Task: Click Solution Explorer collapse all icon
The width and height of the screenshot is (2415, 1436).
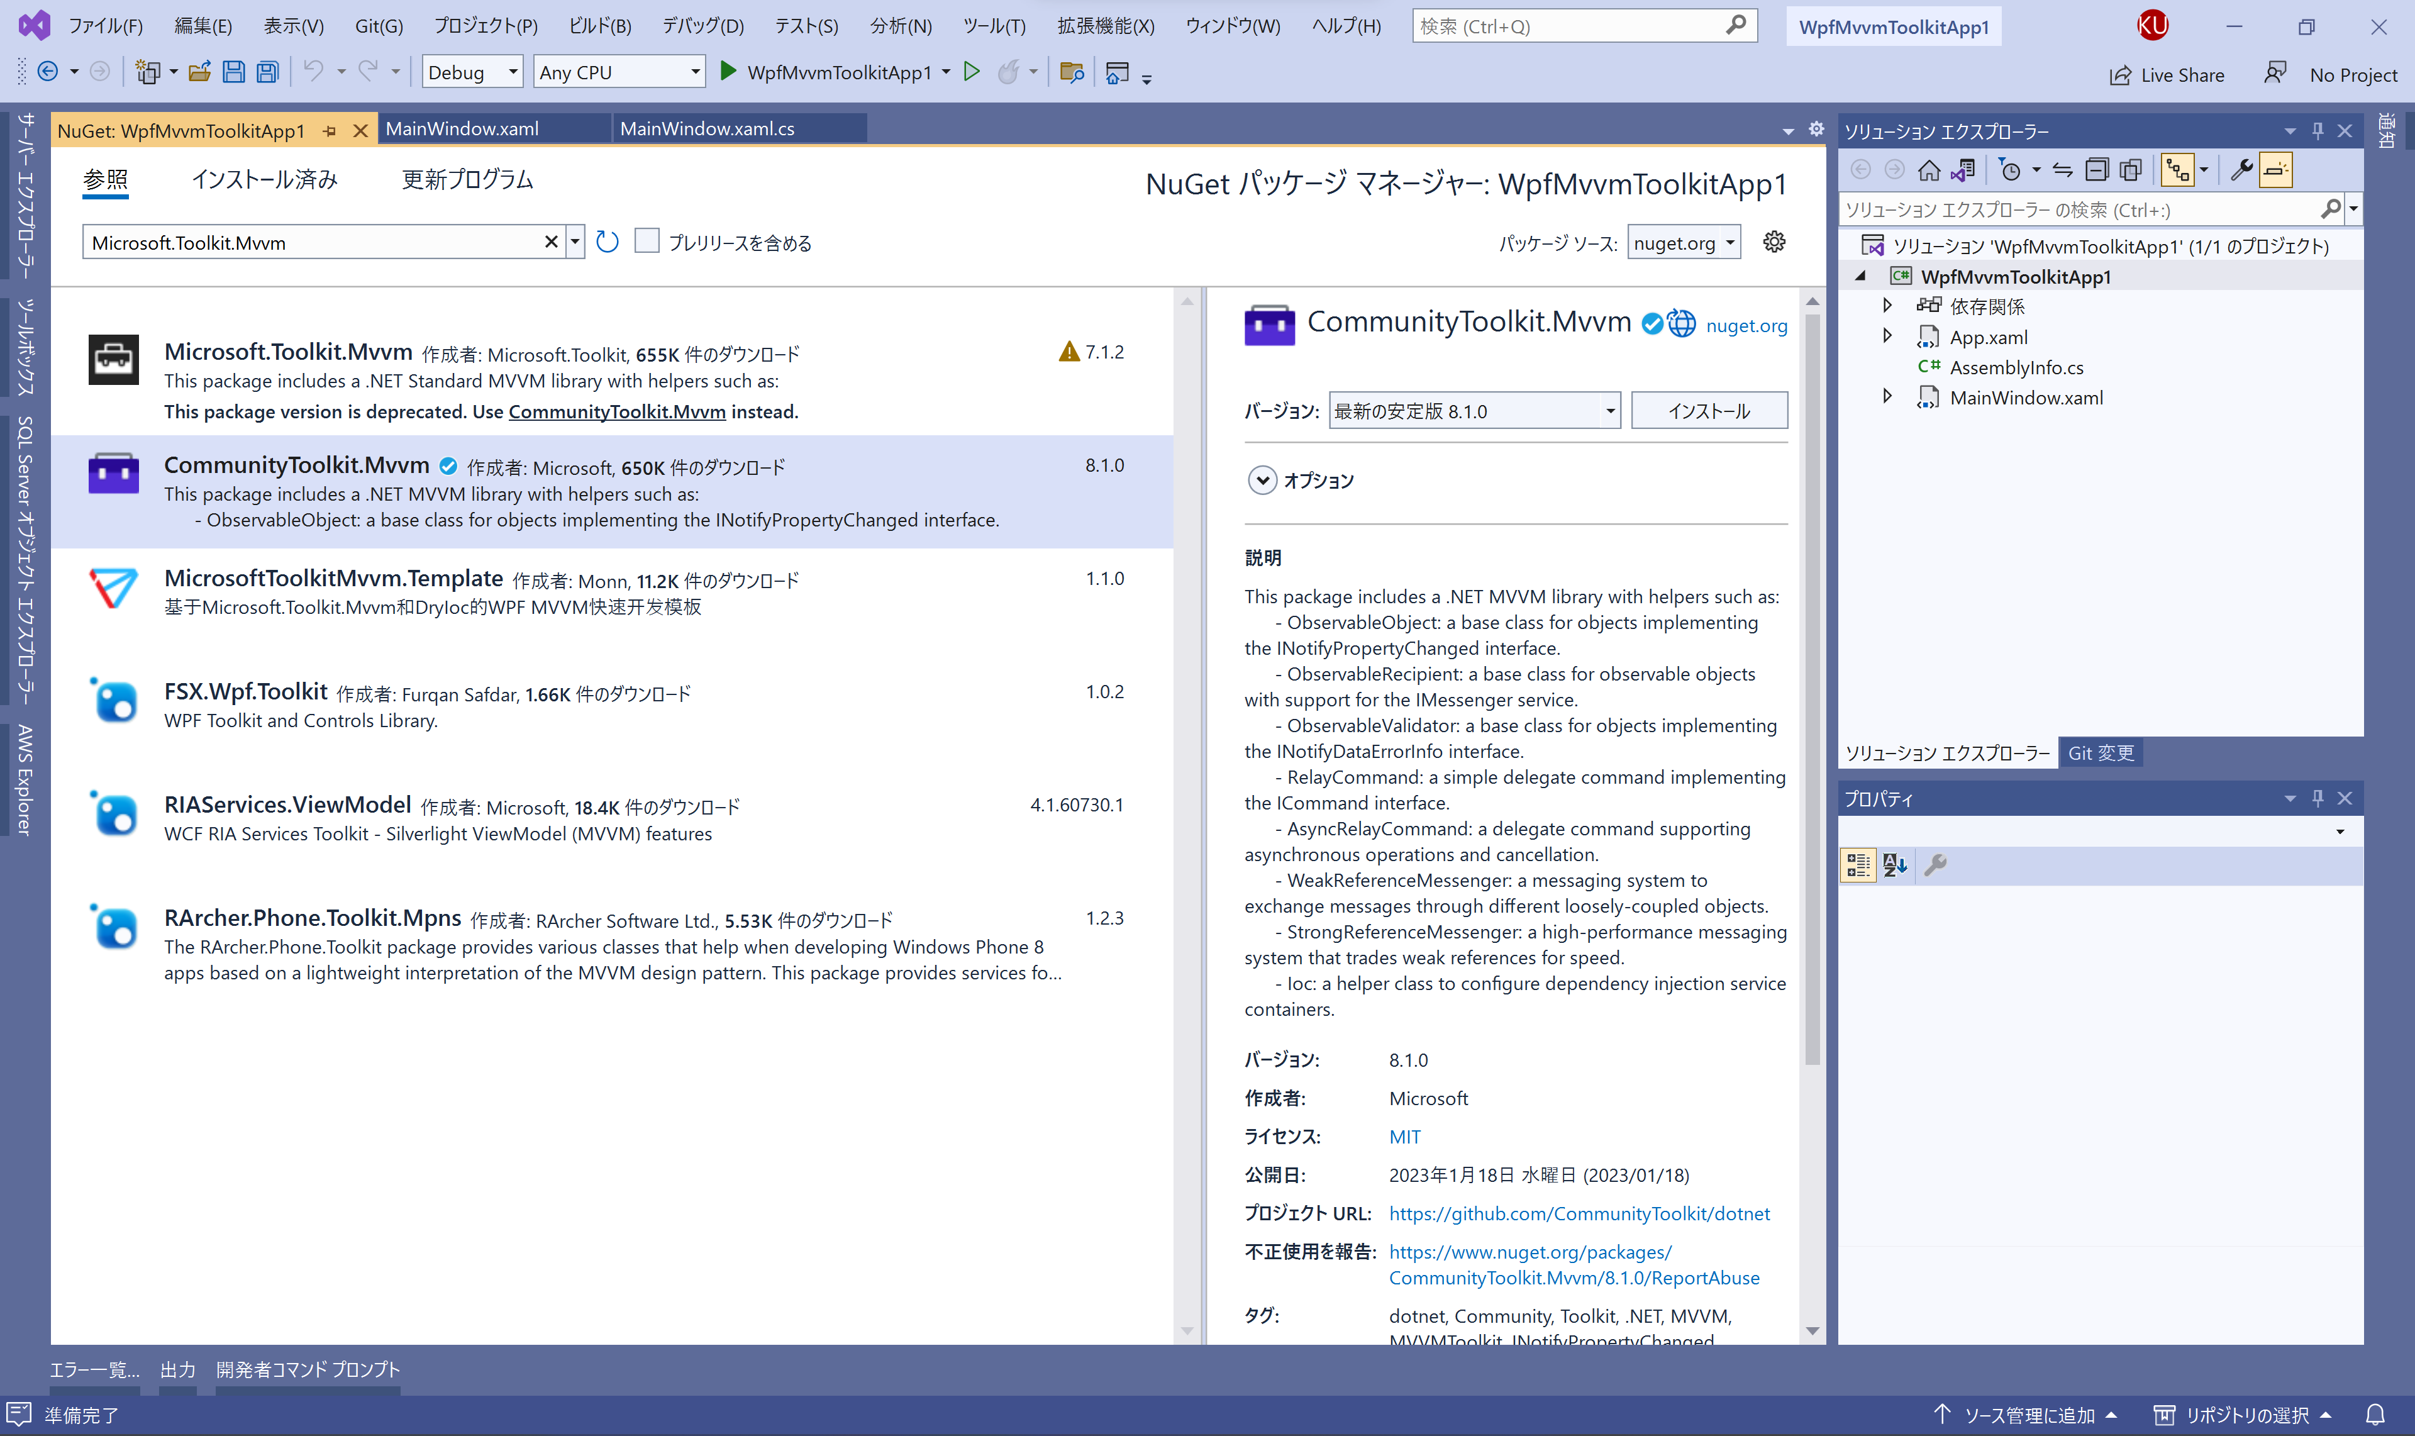Action: 2096,170
